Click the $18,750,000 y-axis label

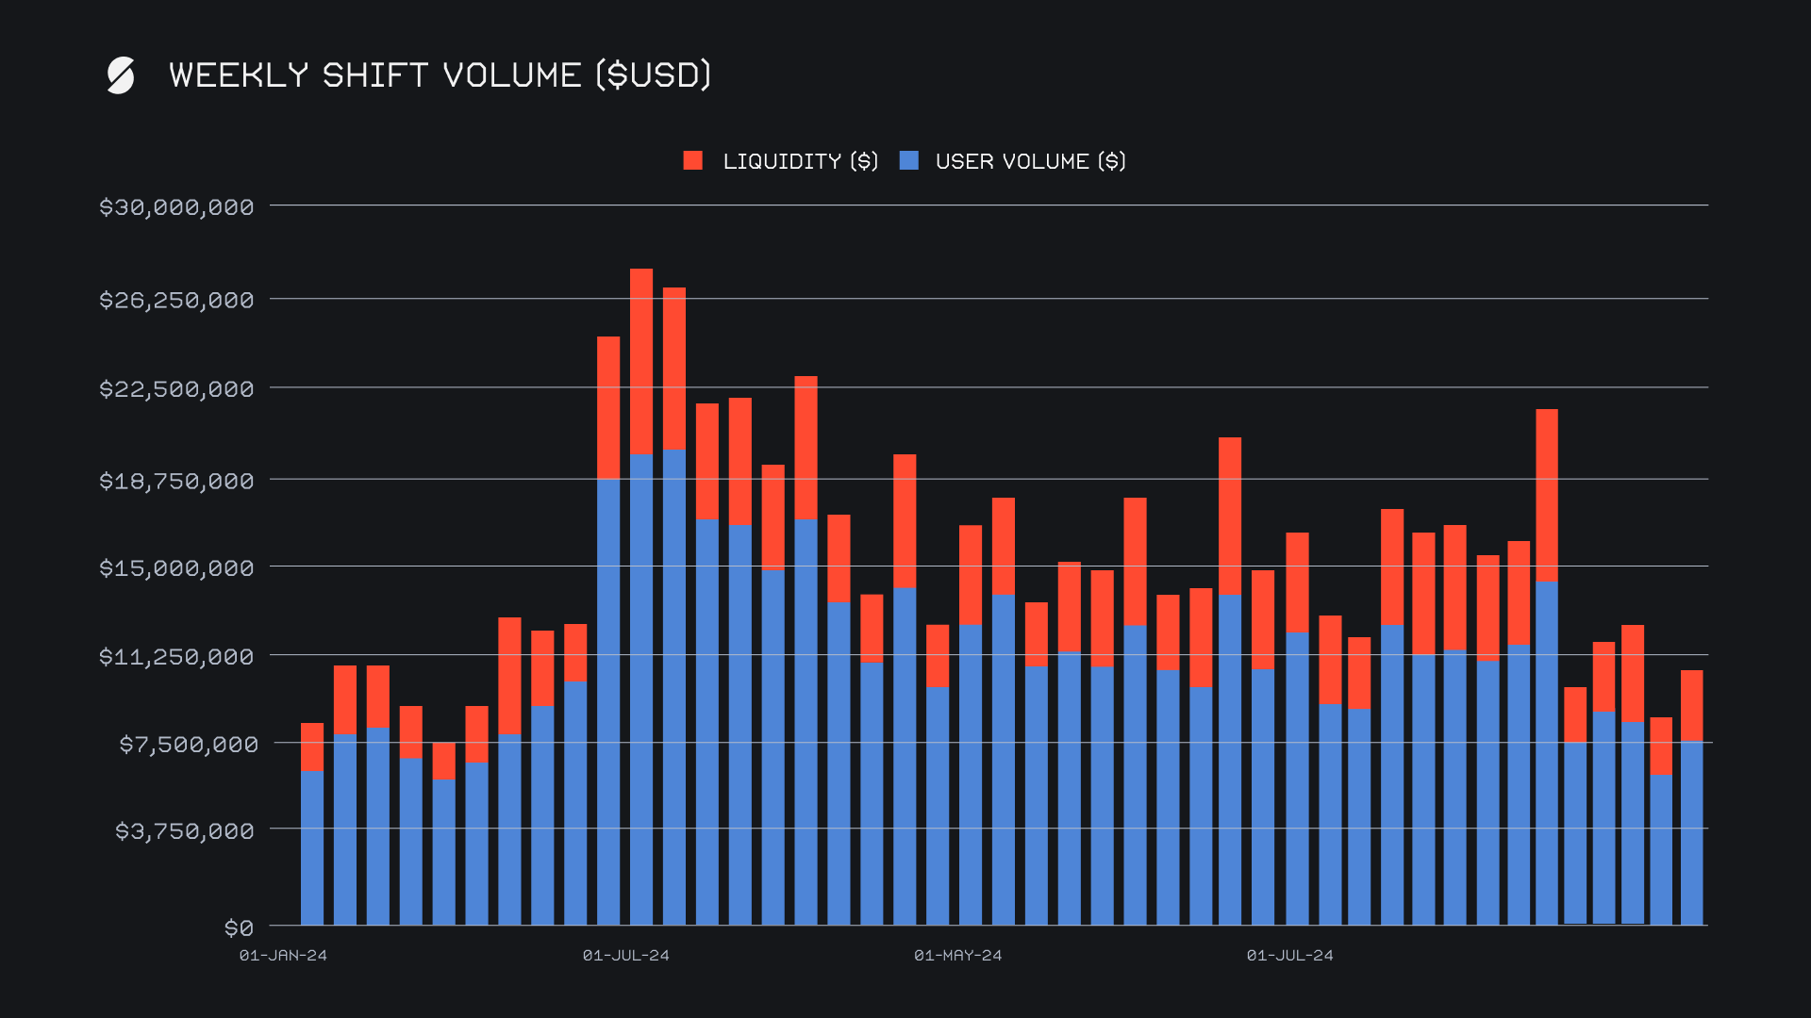click(176, 482)
